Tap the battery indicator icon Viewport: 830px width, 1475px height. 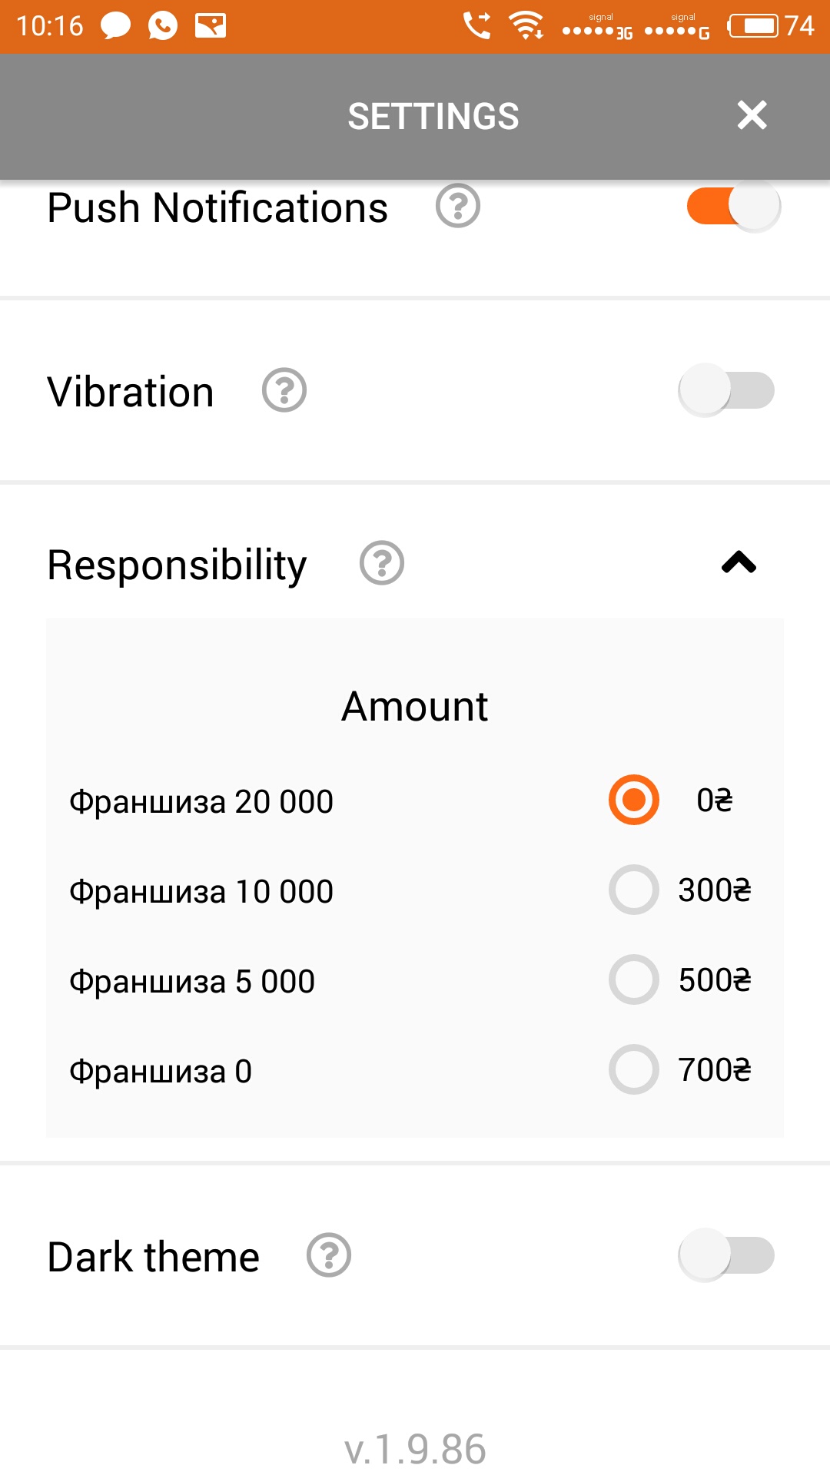tap(754, 26)
